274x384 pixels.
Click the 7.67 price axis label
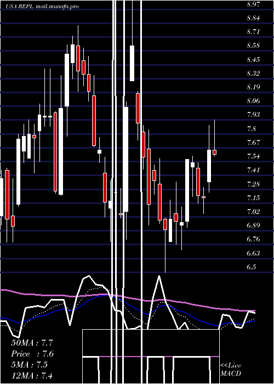[253, 142]
